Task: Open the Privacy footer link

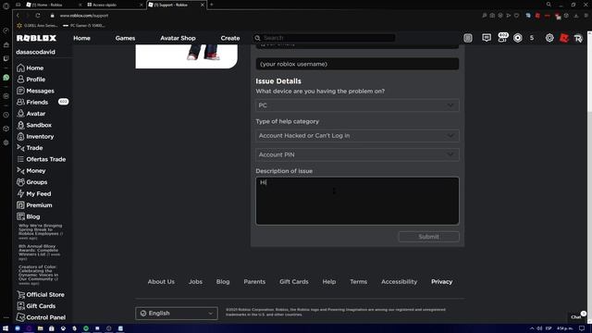Action: click(442, 281)
